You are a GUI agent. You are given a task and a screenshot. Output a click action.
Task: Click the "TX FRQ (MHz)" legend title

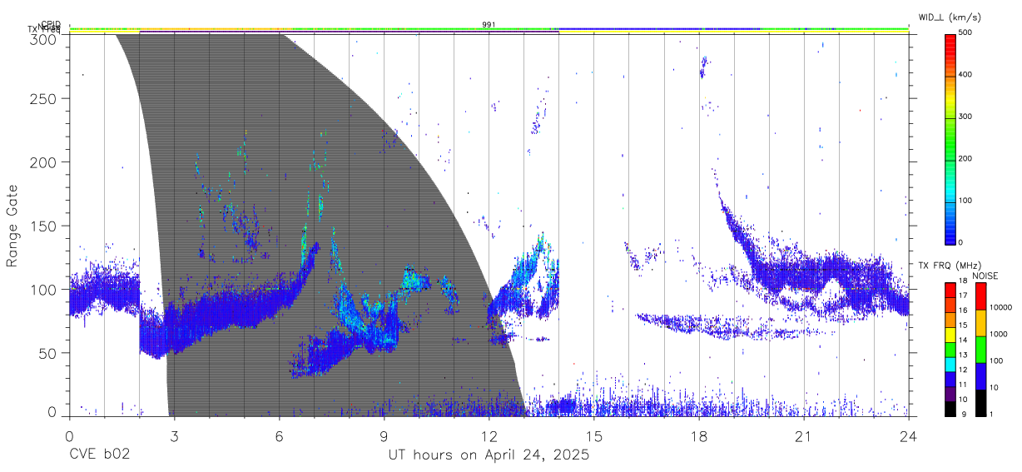[949, 266]
